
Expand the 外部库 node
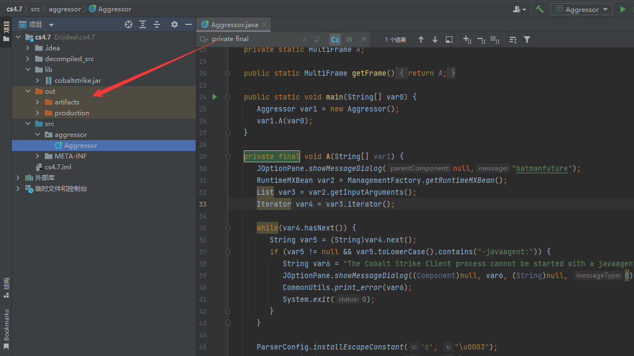click(18, 177)
